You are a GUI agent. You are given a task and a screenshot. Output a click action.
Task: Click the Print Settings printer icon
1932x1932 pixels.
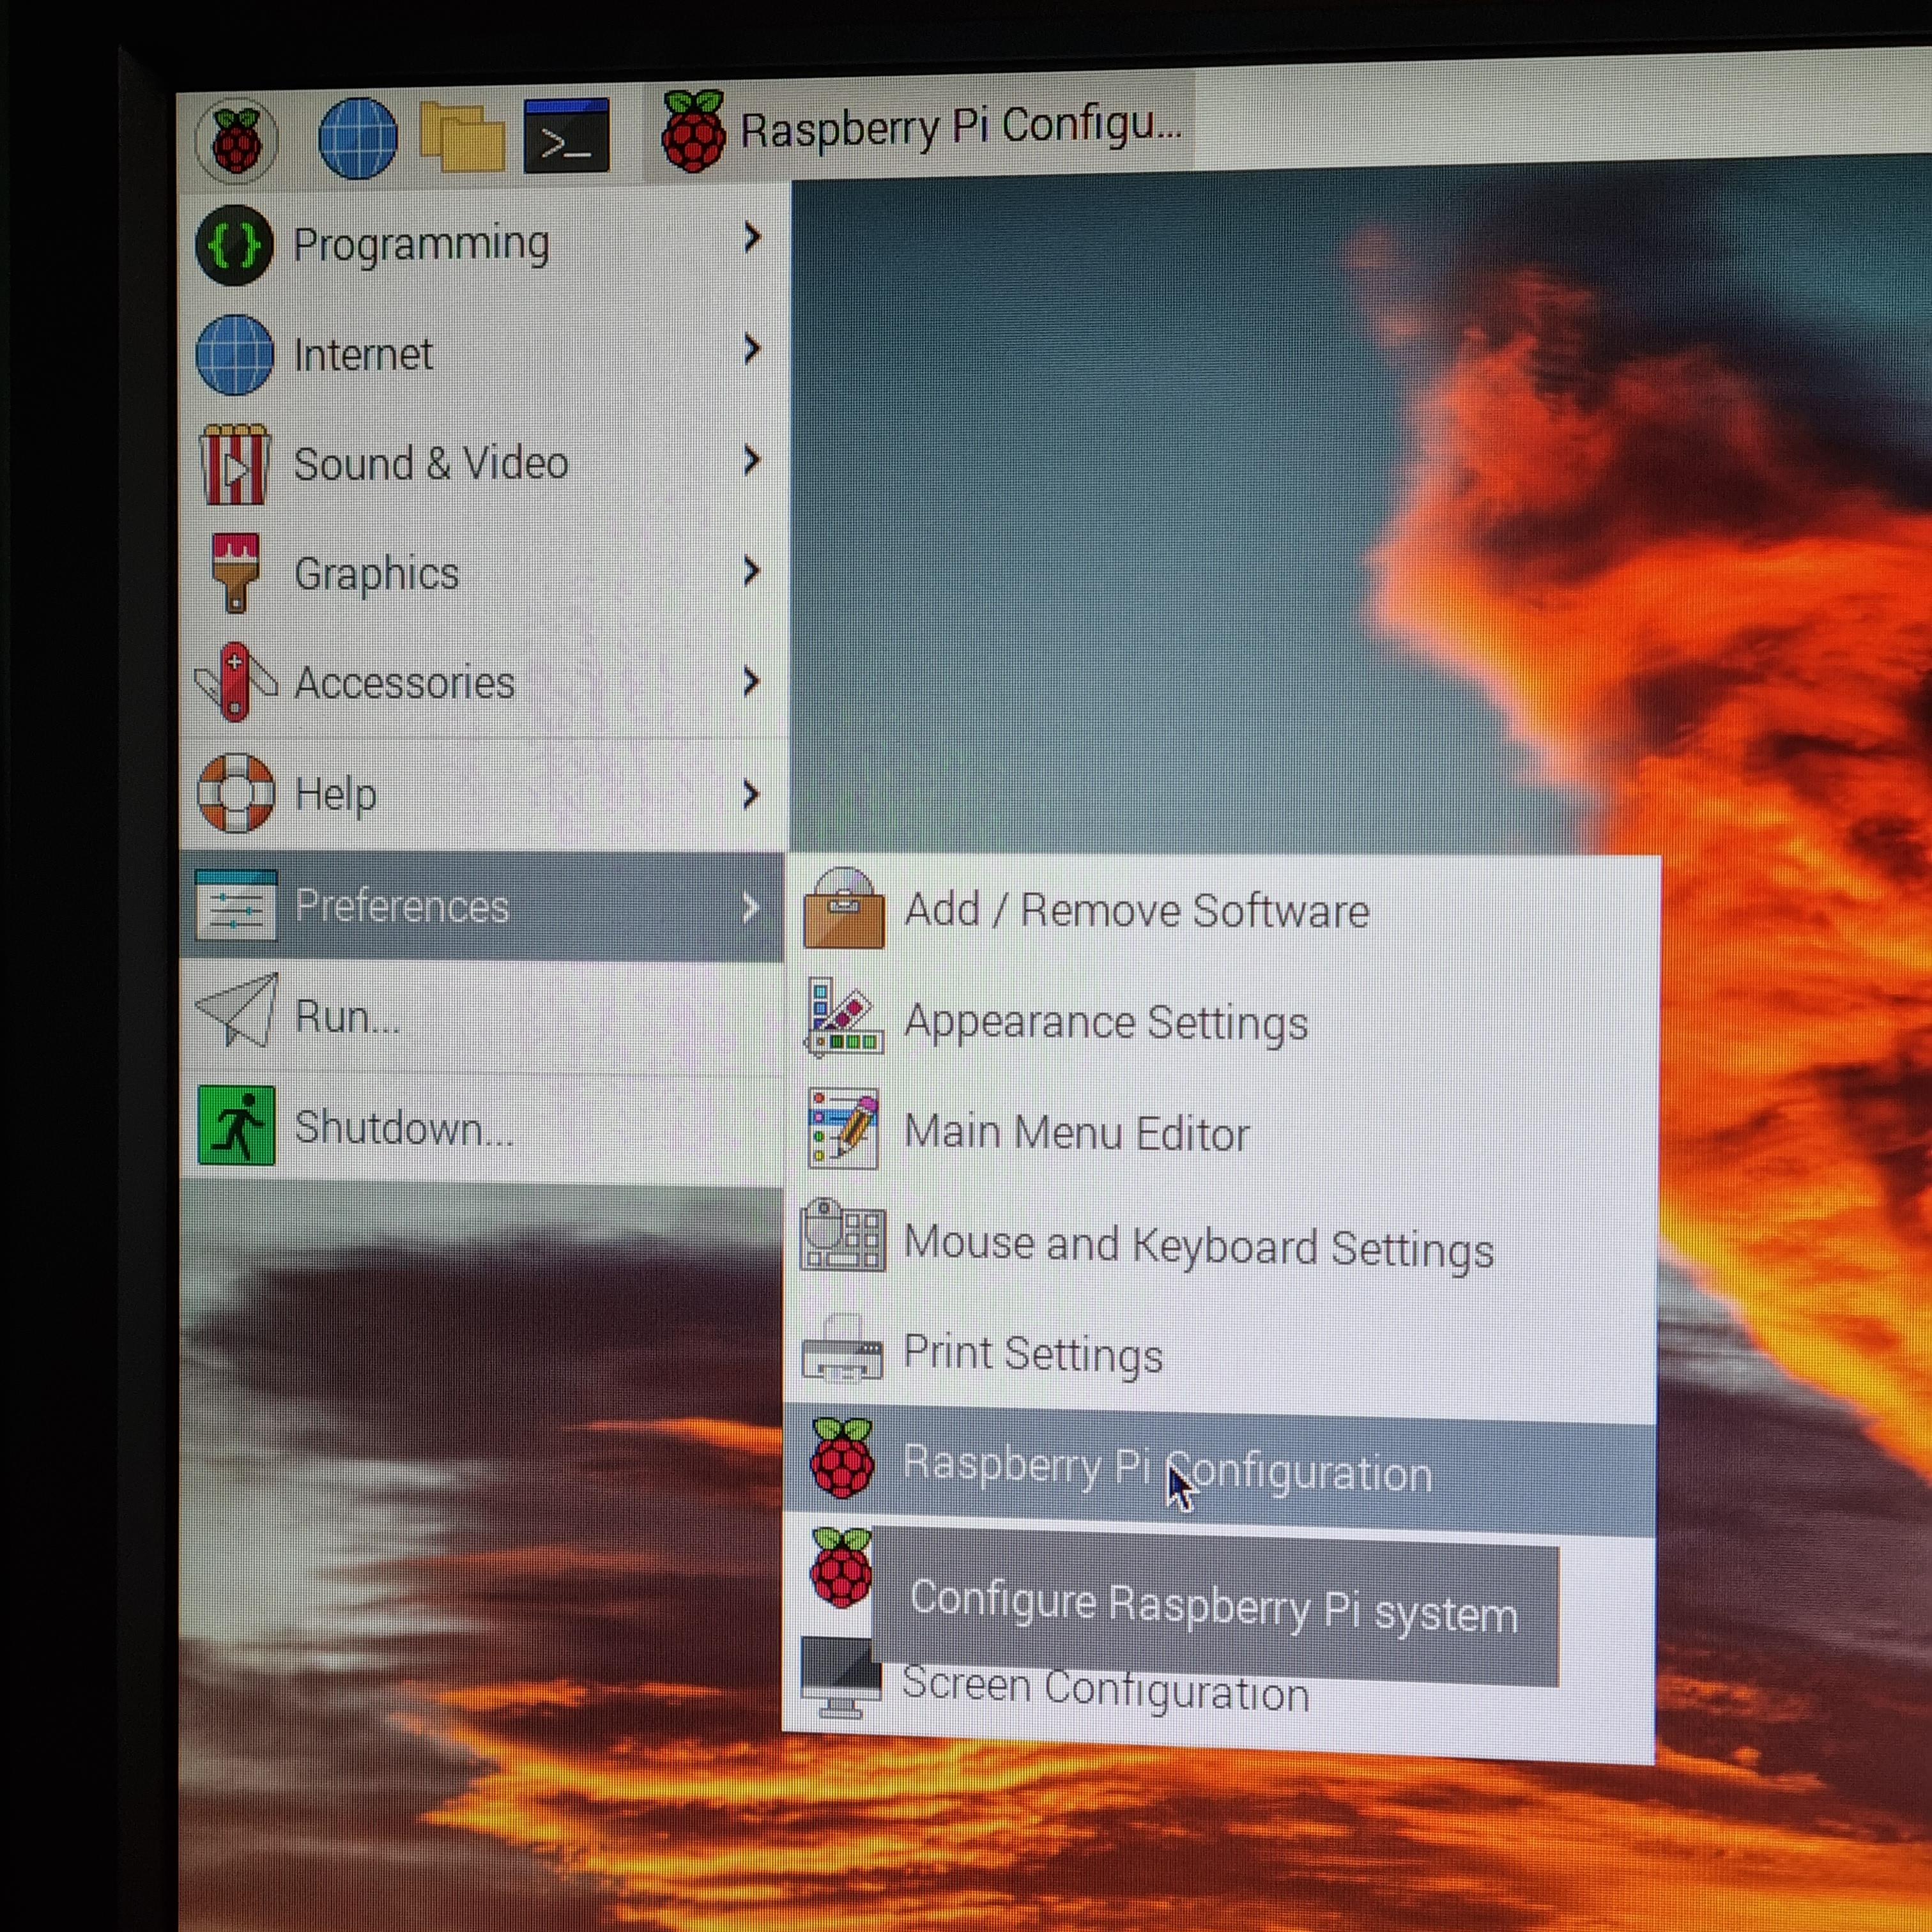point(842,1349)
